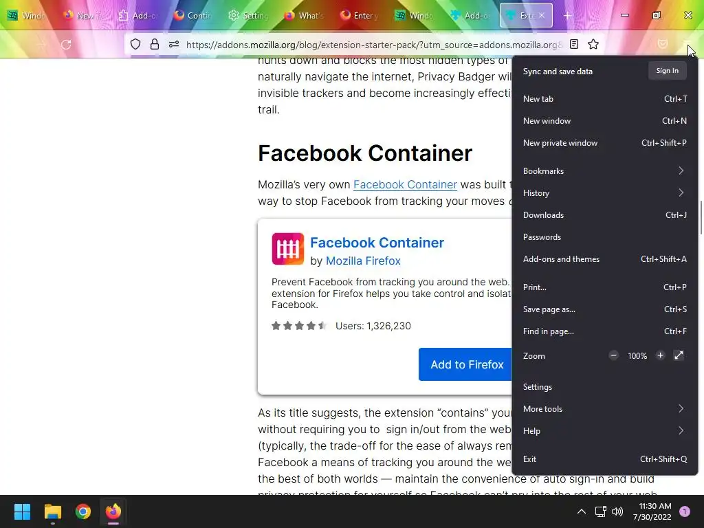This screenshot has height=528, width=704.
Task: Click the star rating on Facebook Container card
Action: pos(299,325)
